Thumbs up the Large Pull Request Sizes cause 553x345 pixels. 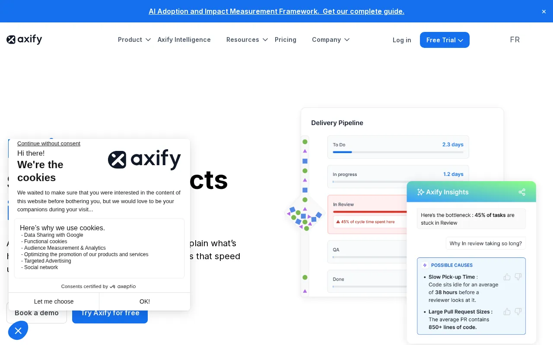click(x=507, y=311)
